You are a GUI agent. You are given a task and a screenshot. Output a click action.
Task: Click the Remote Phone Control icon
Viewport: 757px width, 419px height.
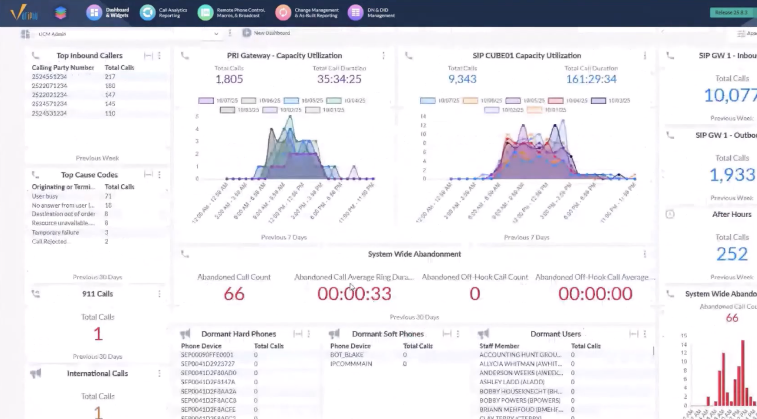(x=205, y=13)
